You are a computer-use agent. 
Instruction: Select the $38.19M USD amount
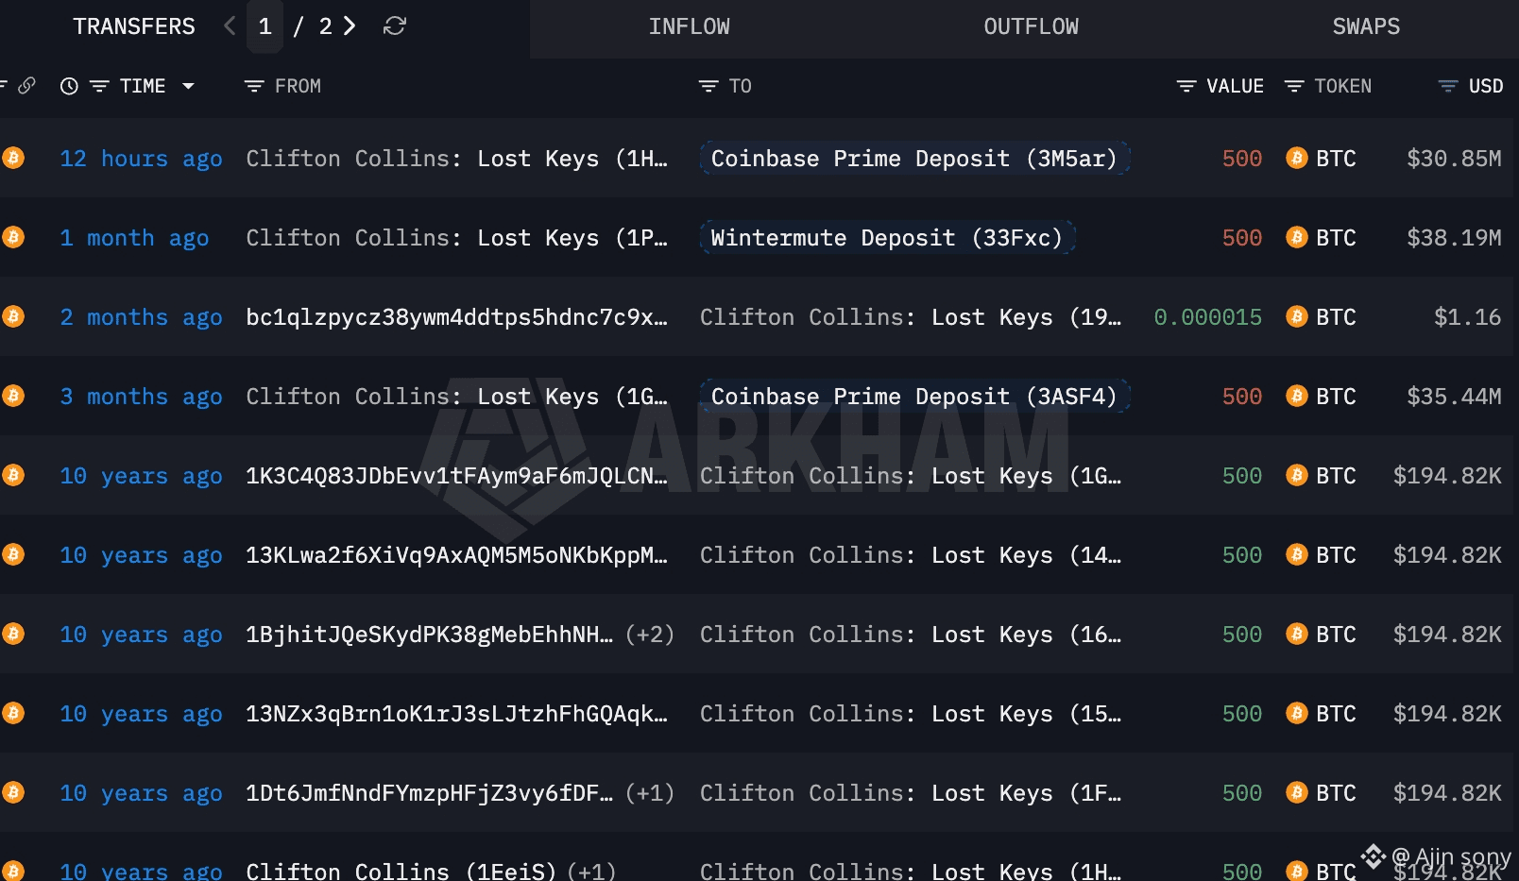[x=1454, y=238]
